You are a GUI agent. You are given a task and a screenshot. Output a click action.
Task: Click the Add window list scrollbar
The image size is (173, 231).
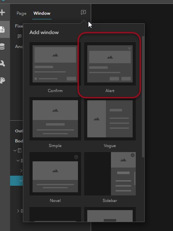point(143,97)
